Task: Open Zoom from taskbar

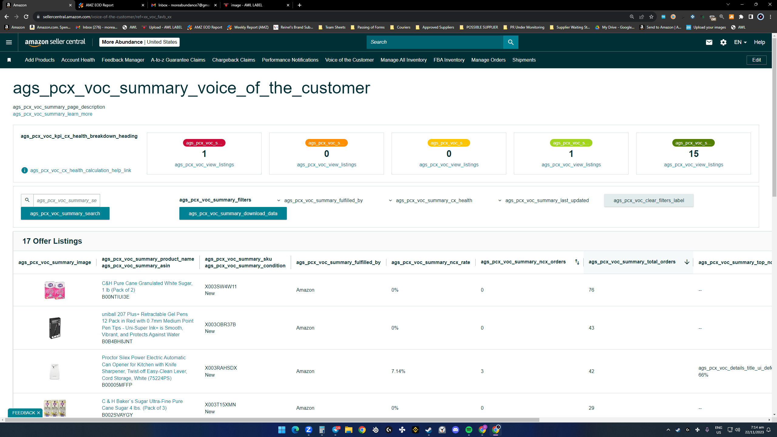Action: coord(309,430)
